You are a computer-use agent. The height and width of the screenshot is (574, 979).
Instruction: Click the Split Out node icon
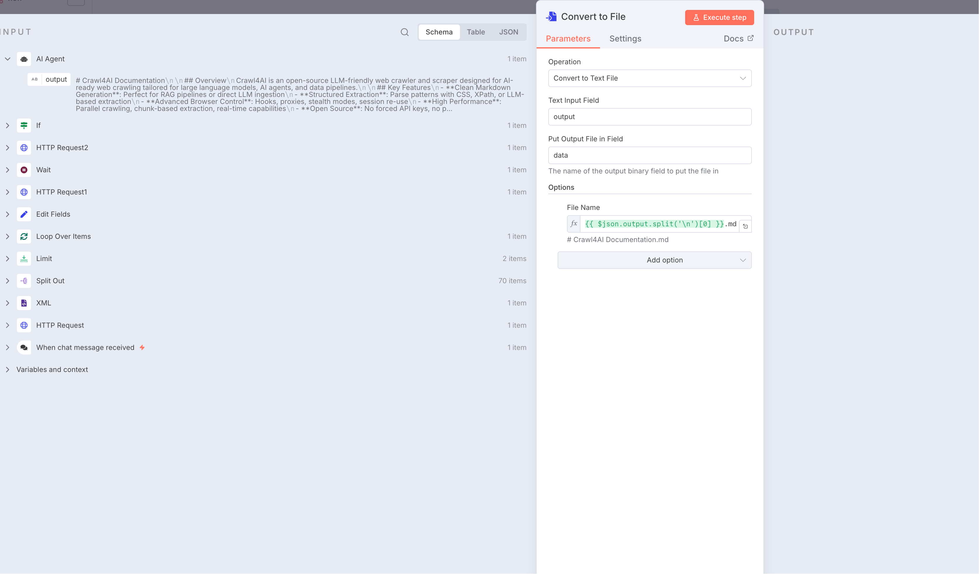(x=24, y=281)
